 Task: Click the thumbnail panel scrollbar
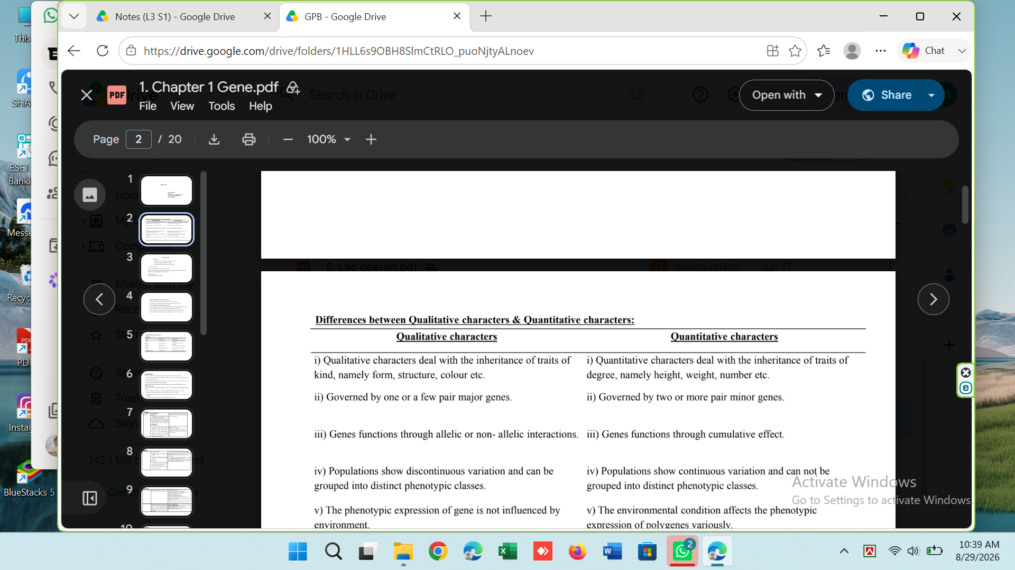pos(204,253)
